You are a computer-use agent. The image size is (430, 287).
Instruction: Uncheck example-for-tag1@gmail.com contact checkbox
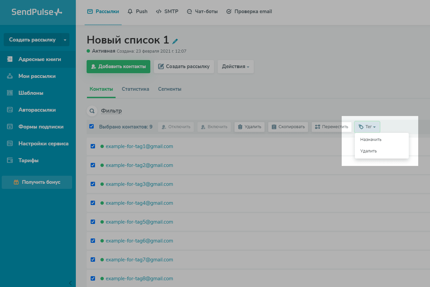[x=93, y=146]
